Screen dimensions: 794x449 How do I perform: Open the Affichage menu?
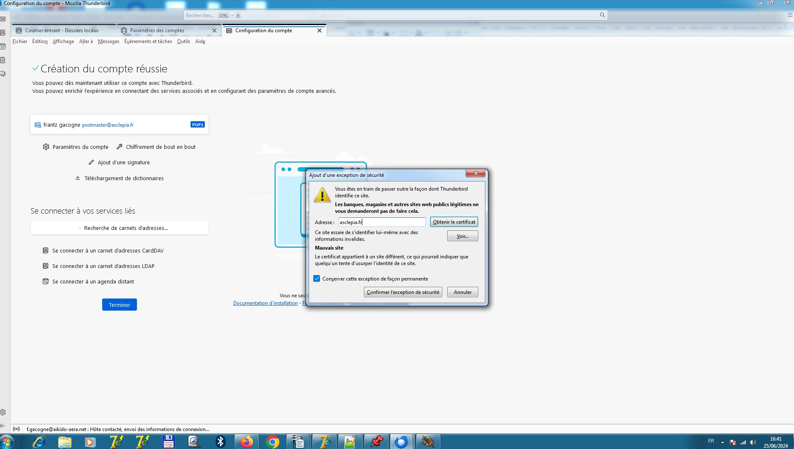coord(63,41)
